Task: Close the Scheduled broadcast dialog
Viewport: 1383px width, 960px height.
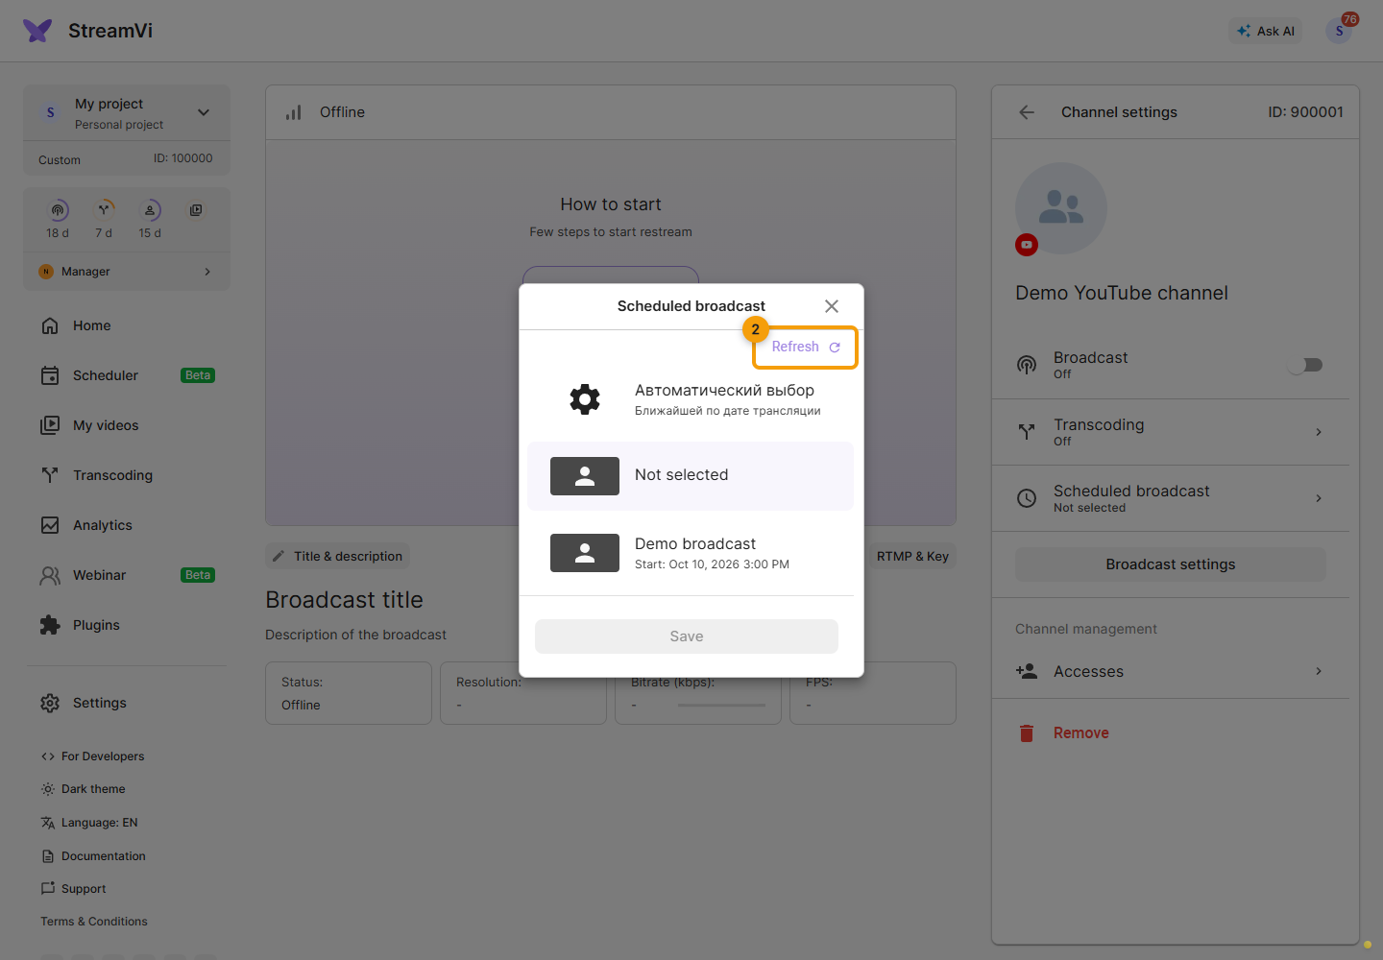Action: coord(832,306)
